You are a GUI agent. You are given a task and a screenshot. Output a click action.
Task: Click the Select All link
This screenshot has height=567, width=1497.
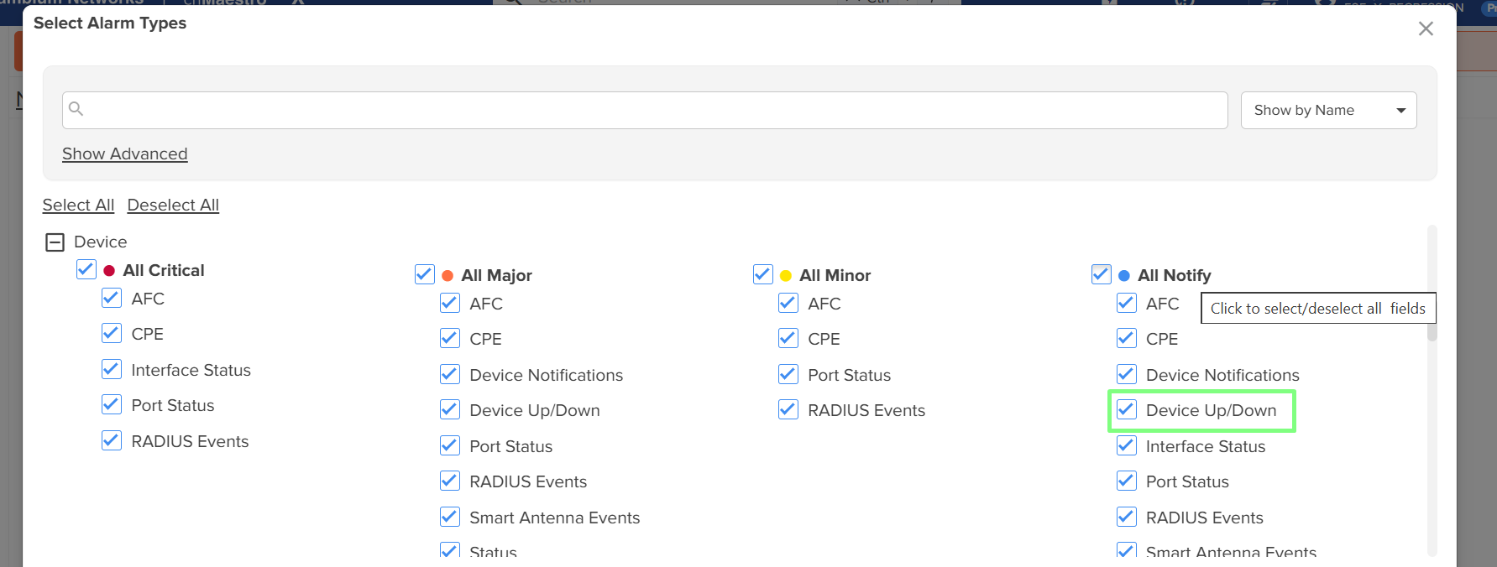click(78, 205)
